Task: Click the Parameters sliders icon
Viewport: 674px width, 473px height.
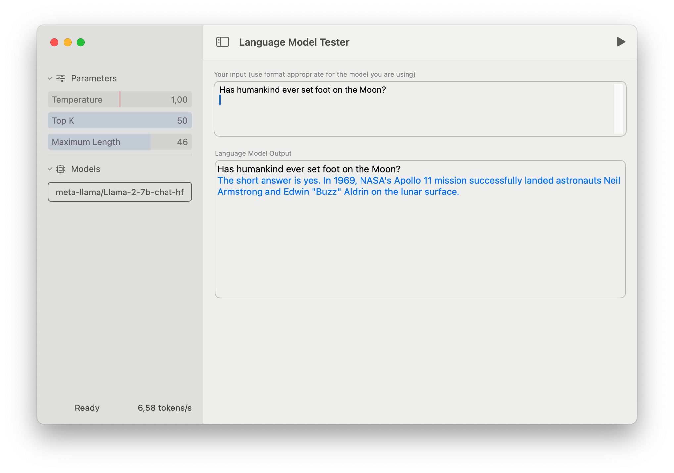Action: (x=61, y=78)
